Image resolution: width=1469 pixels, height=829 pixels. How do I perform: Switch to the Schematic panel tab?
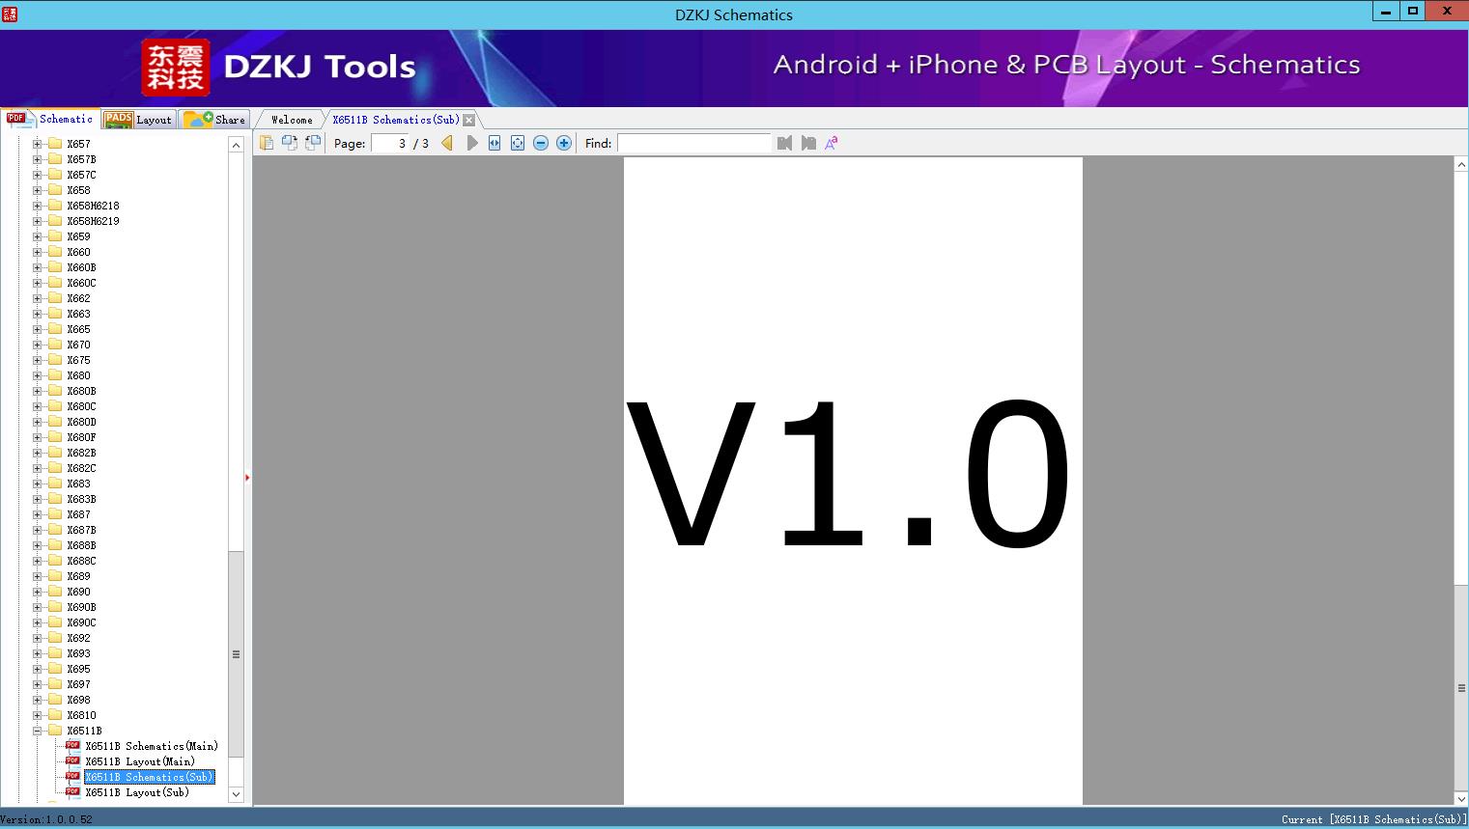pyautogui.click(x=50, y=119)
